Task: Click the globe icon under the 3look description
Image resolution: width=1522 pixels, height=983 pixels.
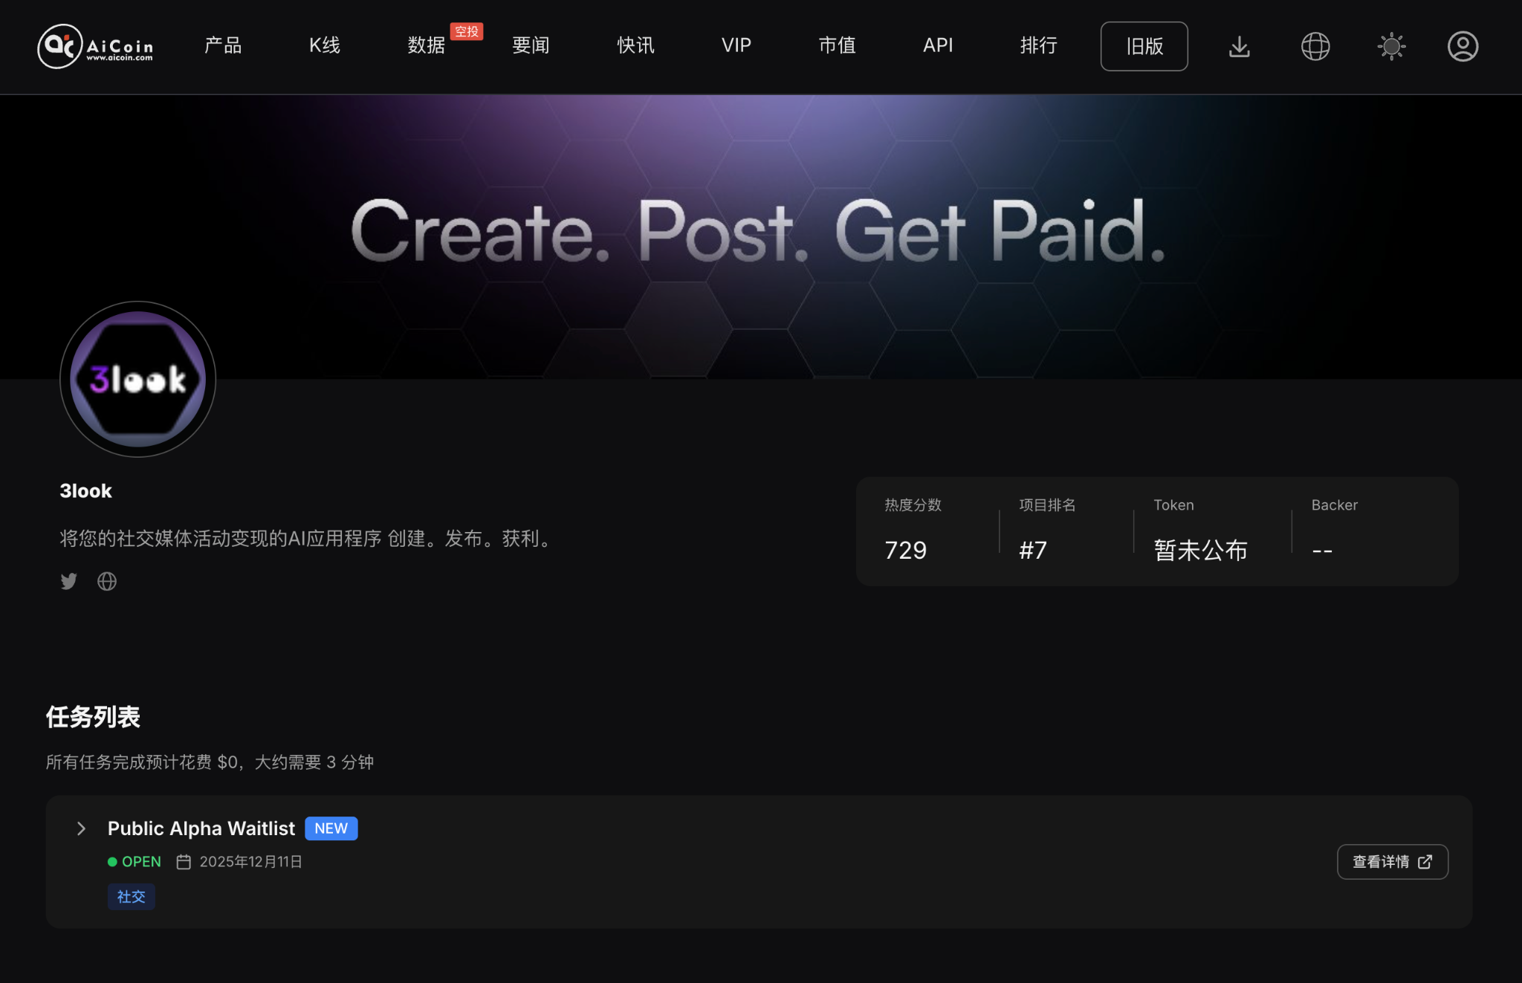Action: pyautogui.click(x=106, y=581)
